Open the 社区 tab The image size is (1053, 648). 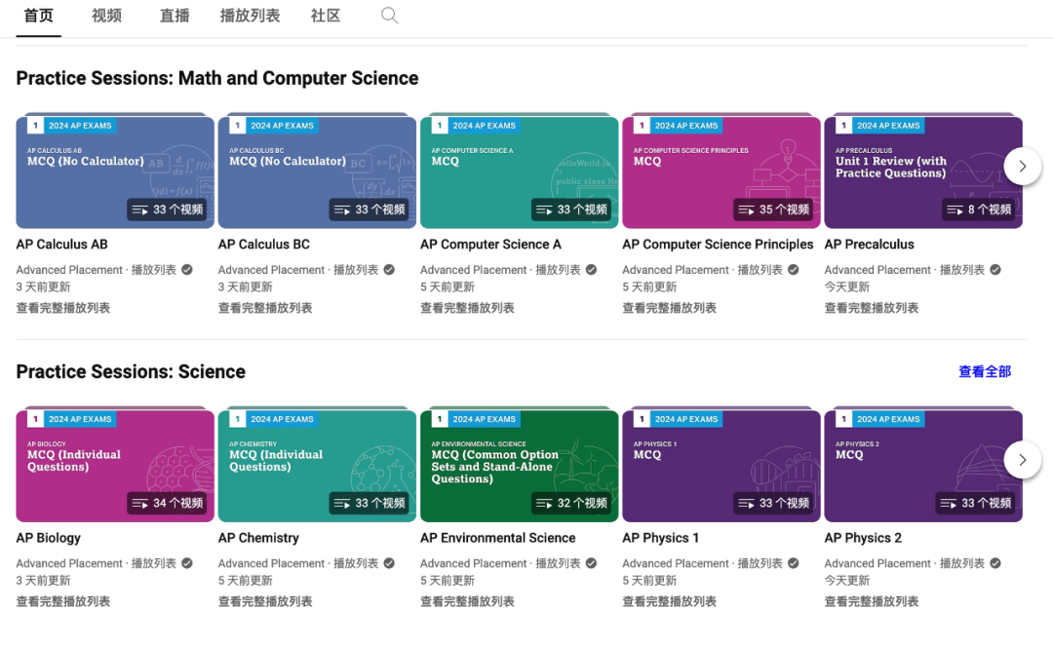pos(326,16)
